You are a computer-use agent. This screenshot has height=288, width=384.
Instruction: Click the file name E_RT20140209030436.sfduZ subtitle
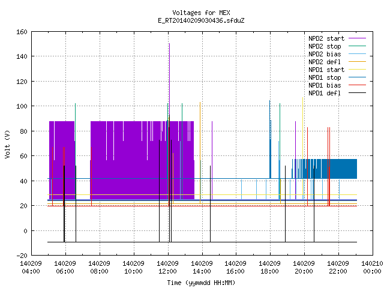[x=201, y=20]
